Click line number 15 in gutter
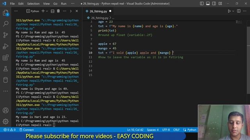The height and width of the screenshot is (140, 250). point(90,75)
